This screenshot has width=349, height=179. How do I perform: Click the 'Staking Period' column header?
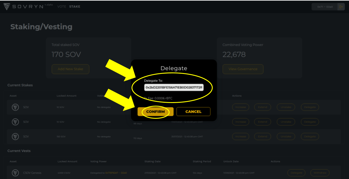(x=202, y=161)
